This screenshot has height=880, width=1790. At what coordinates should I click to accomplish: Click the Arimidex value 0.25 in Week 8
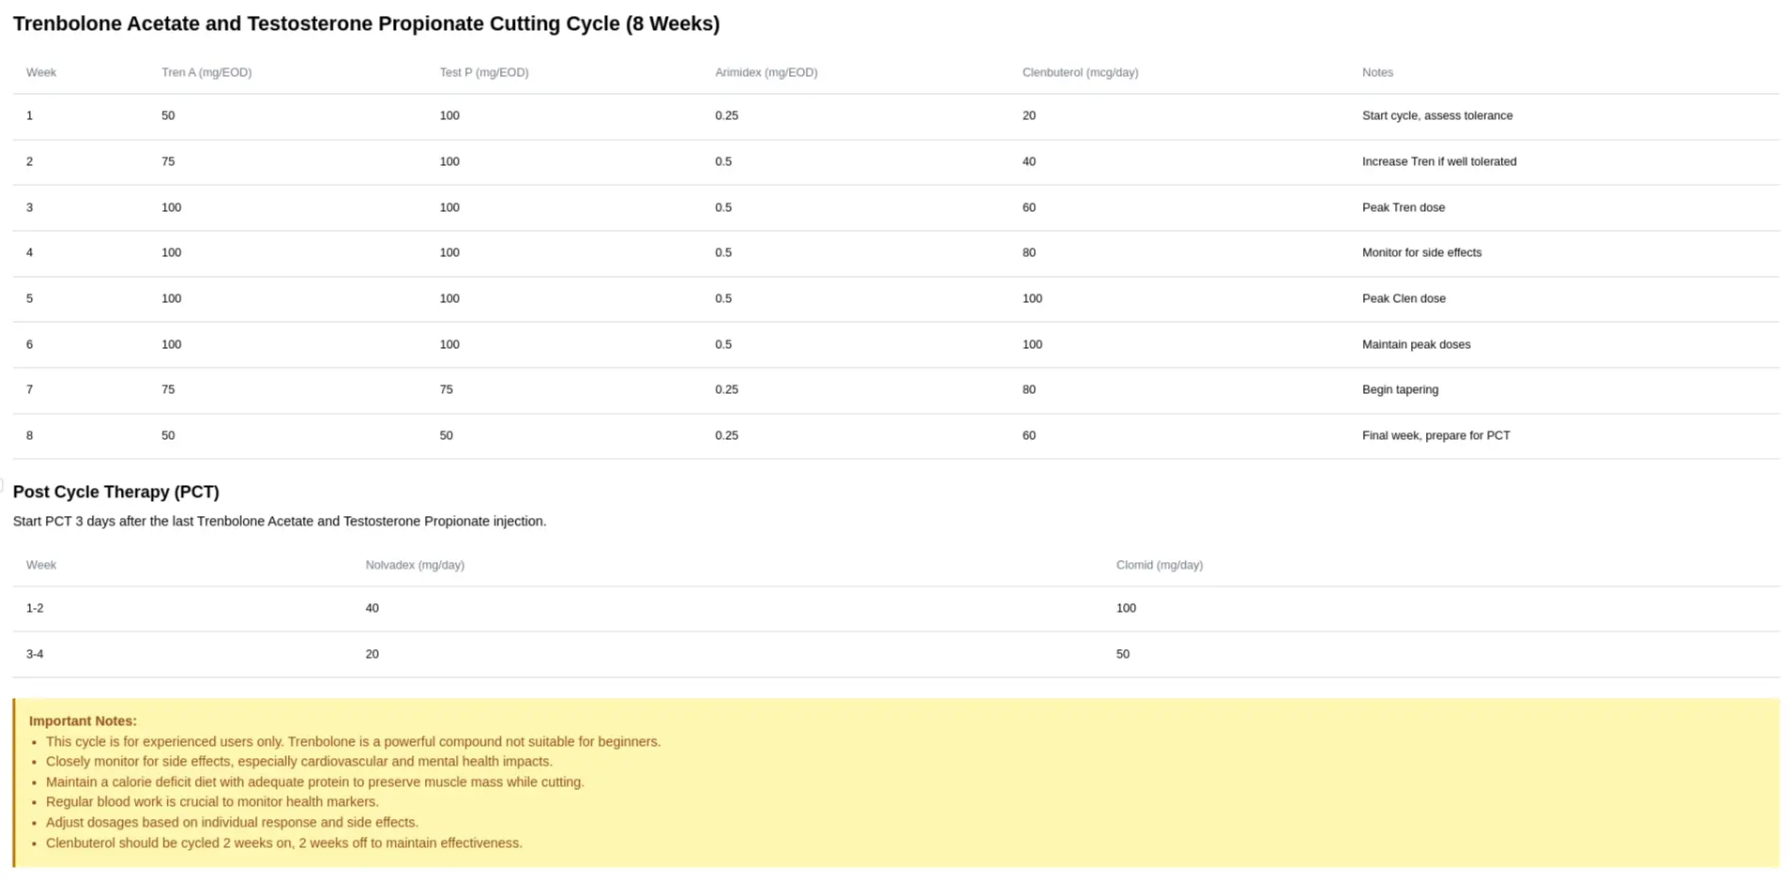click(727, 435)
